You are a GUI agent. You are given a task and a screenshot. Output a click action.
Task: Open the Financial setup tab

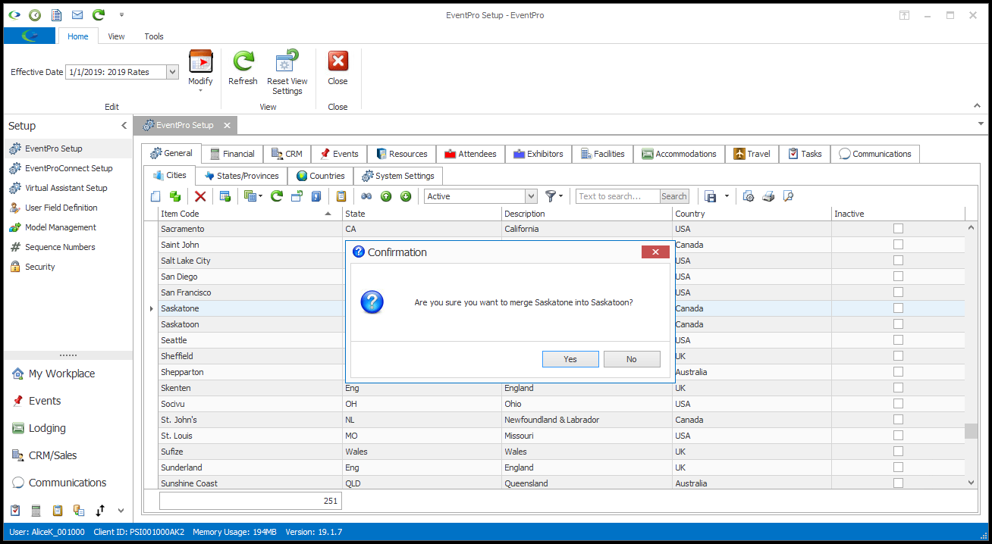pyautogui.click(x=232, y=154)
